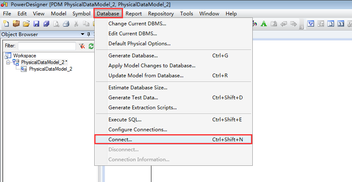The height and width of the screenshot is (182, 352).
Task: Open the Model menu
Action: pos(58,14)
